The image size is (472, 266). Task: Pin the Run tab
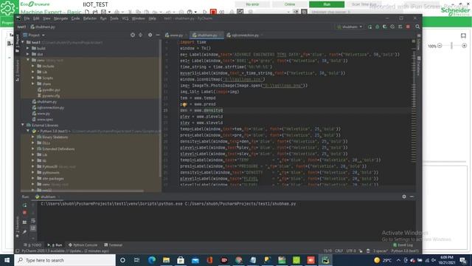24,232
